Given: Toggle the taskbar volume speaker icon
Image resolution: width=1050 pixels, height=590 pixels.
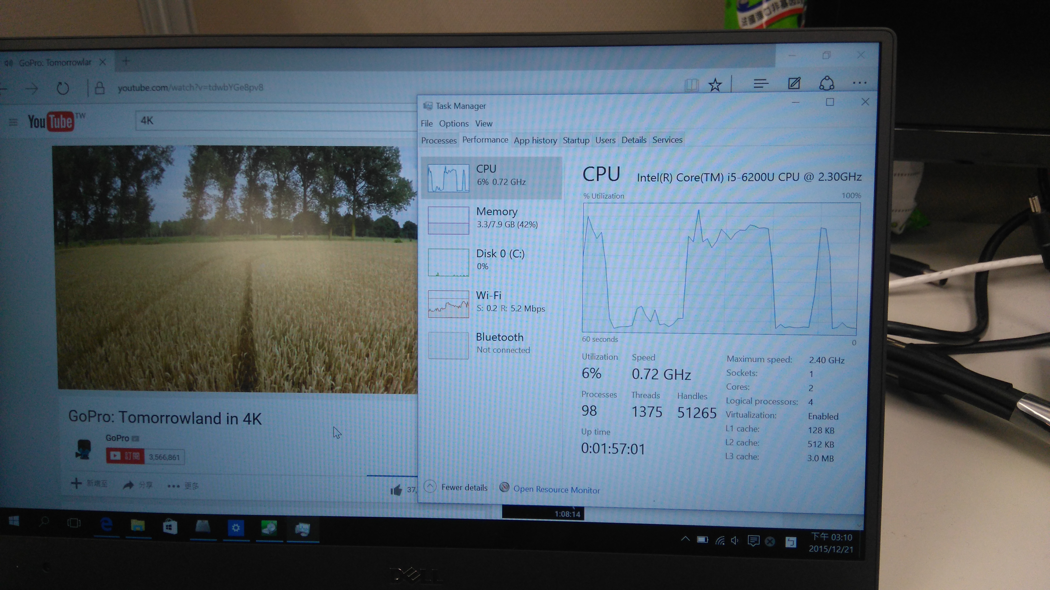Looking at the screenshot, I should pos(734,541).
